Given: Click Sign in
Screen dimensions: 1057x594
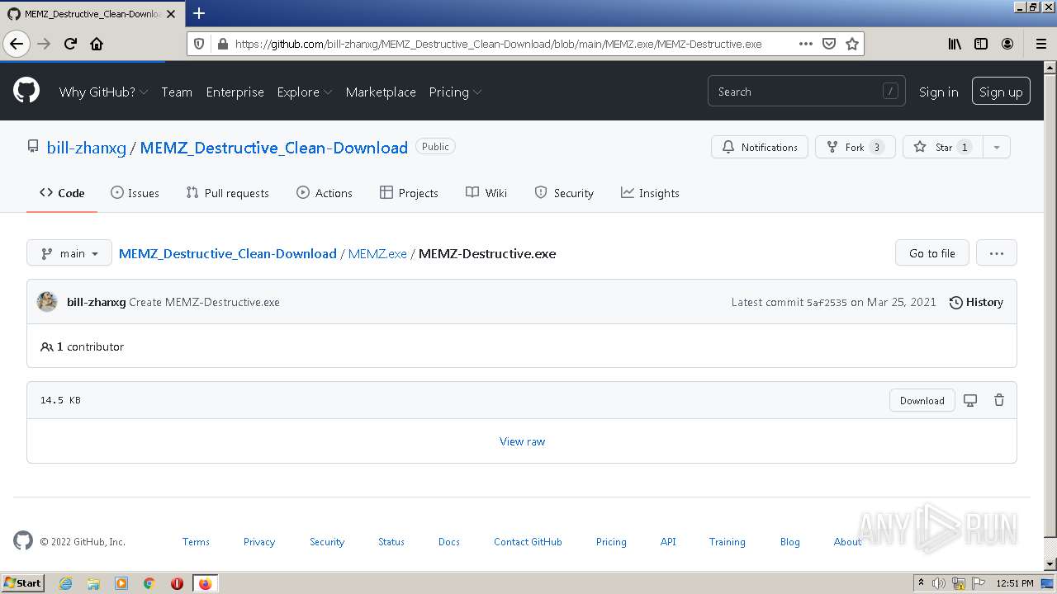Looking at the screenshot, I should [939, 92].
